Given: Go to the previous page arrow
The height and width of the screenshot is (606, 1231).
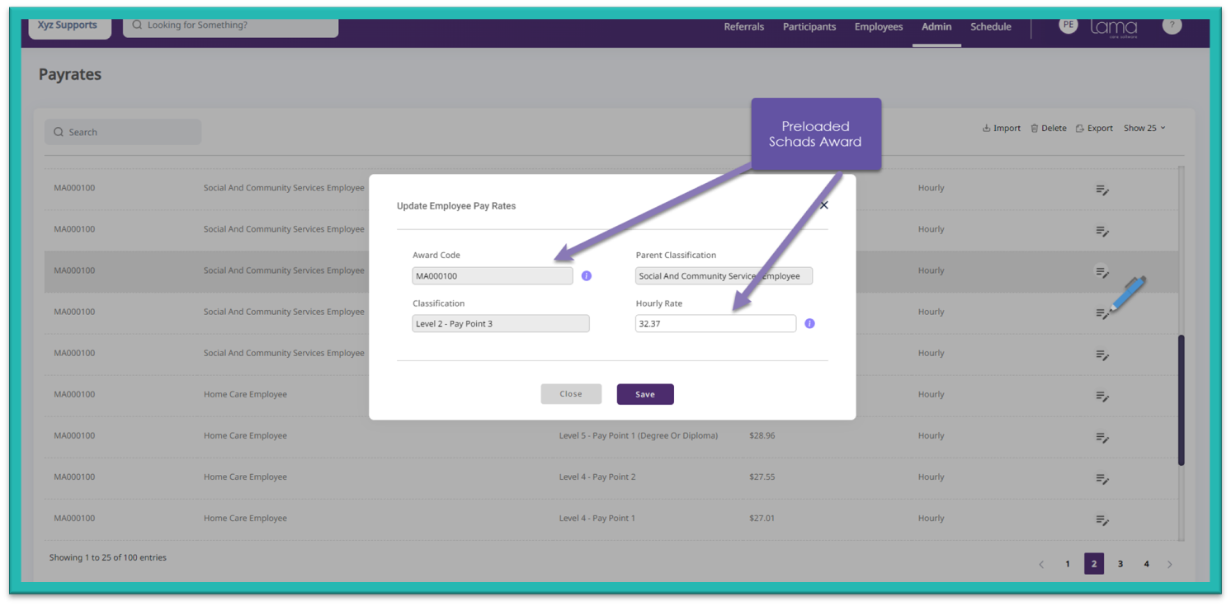Looking at the screenshot, I should click(1041, 565).
